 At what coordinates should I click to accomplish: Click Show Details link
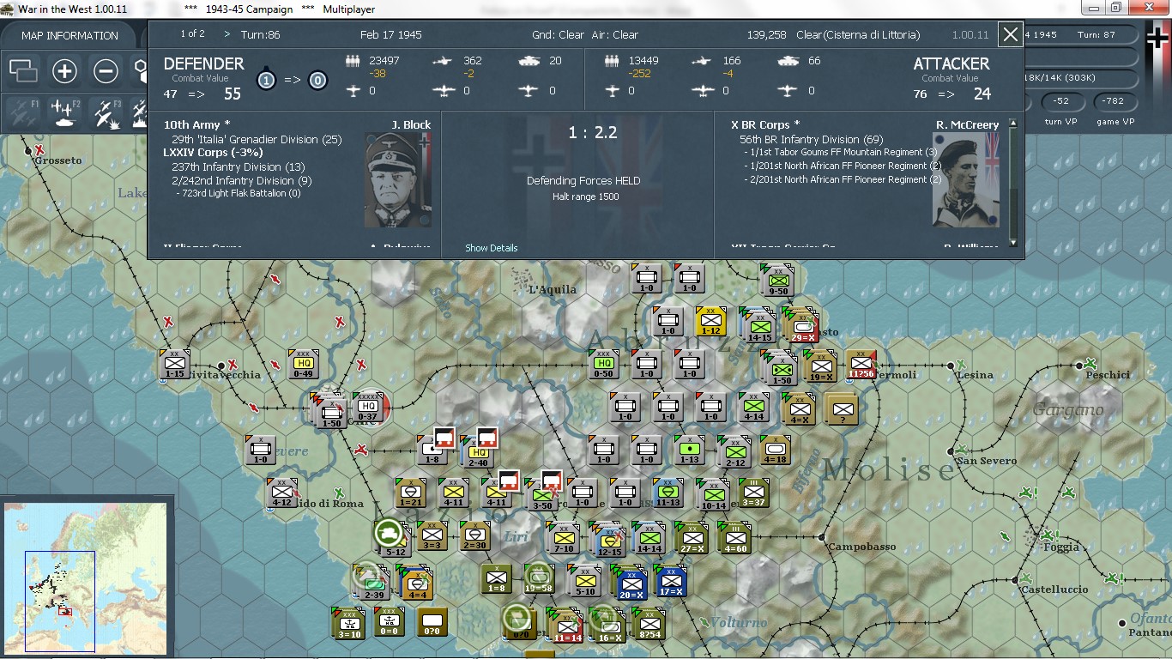pyautogui.click(x=492, y=248)
